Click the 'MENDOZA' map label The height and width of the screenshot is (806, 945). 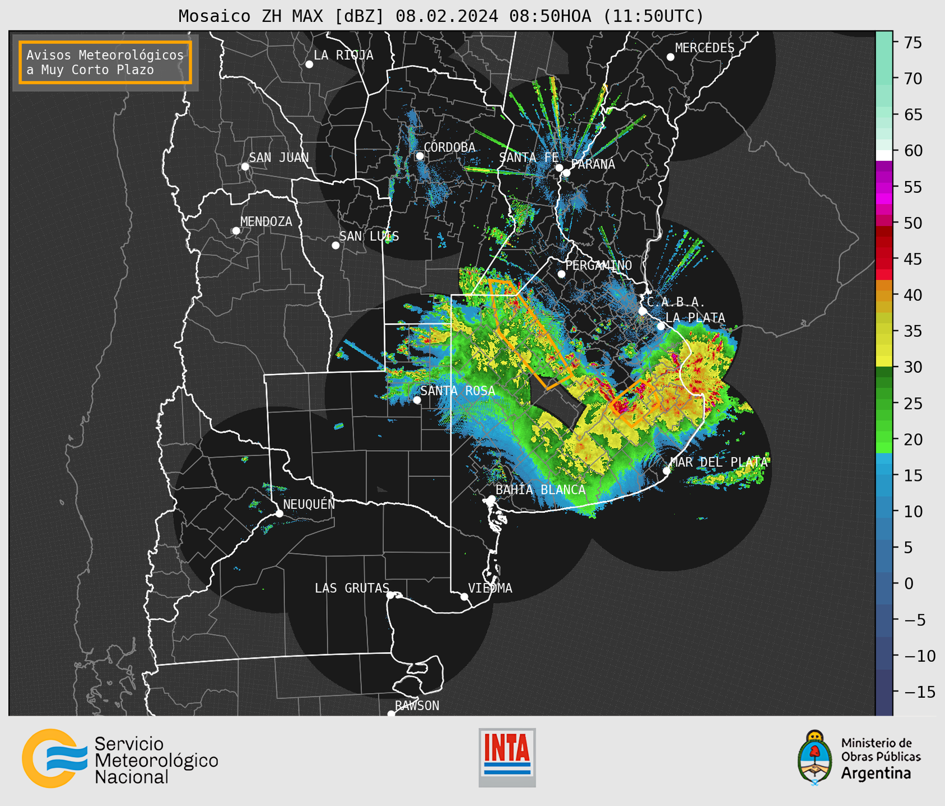(267, 222)
